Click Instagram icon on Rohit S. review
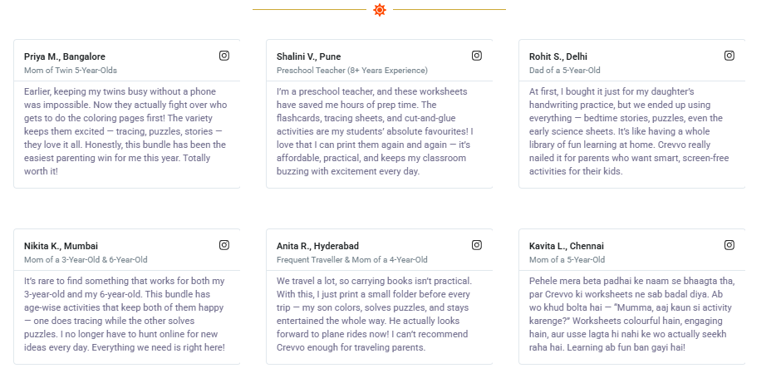 [729, 56]
